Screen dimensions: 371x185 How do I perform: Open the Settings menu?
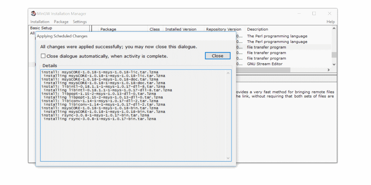click(80, 22)
